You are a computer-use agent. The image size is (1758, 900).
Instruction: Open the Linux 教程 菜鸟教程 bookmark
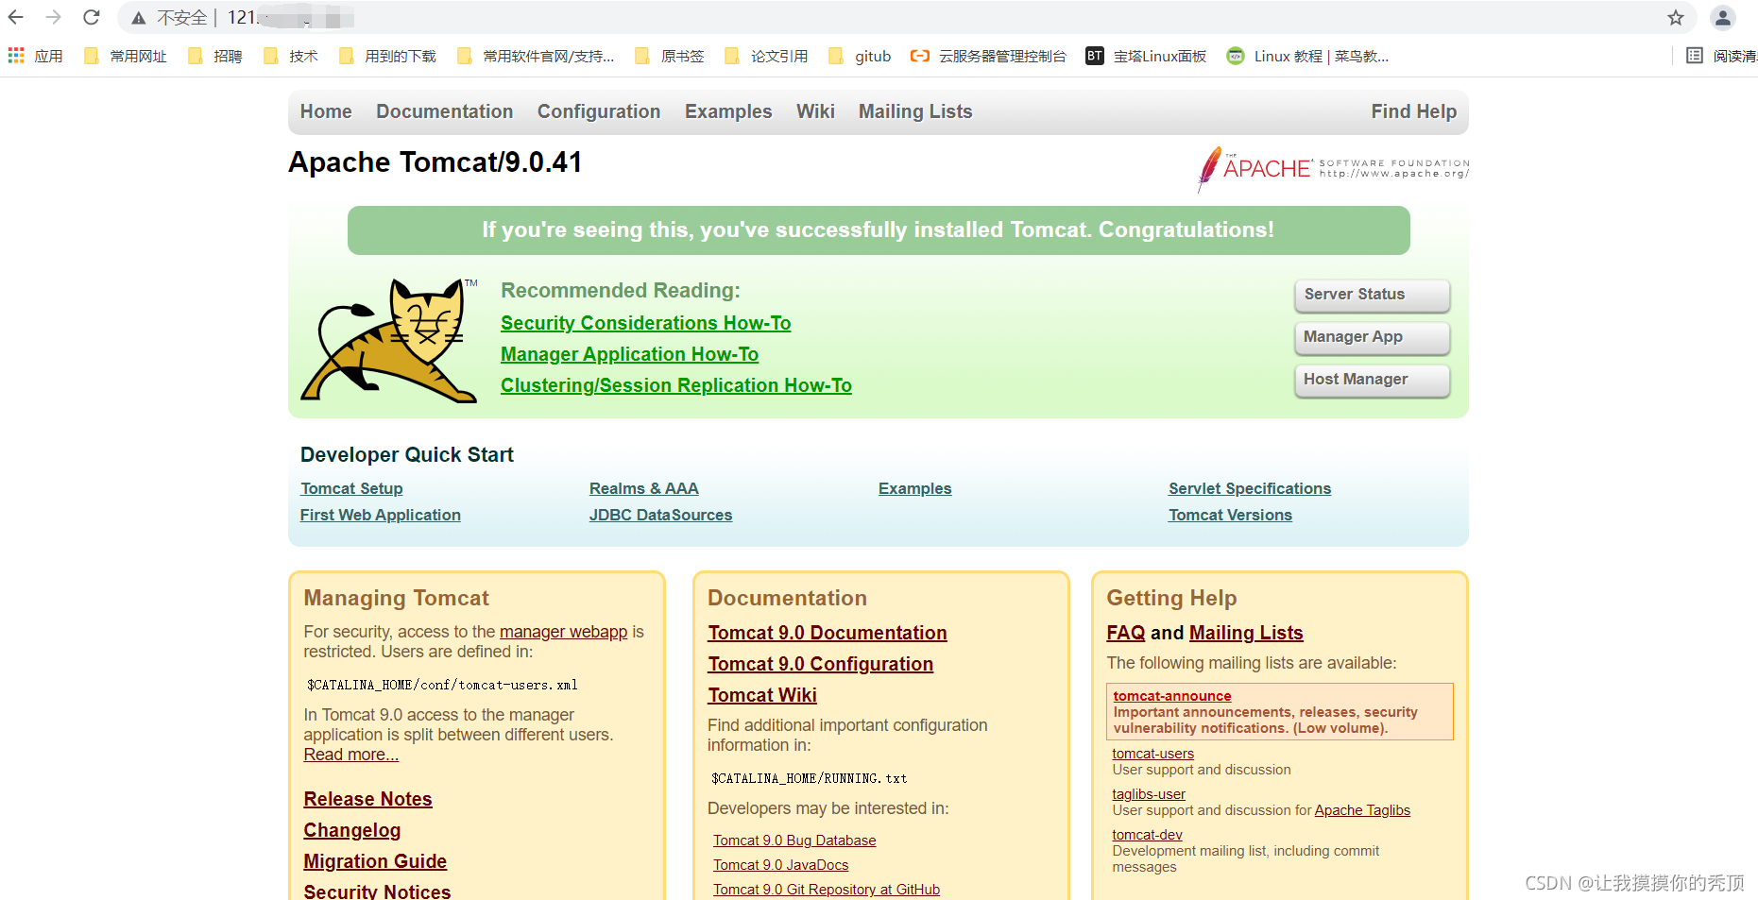(x=1307, y=57)
